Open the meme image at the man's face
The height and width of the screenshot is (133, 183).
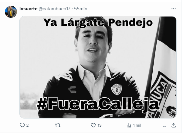[93, 43]
